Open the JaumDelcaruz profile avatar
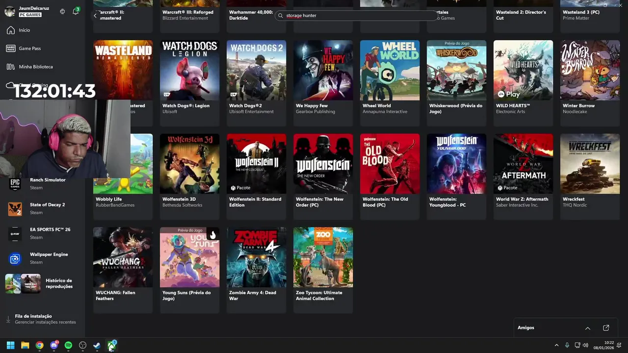 pyautogui.click(x=10, y=11)
